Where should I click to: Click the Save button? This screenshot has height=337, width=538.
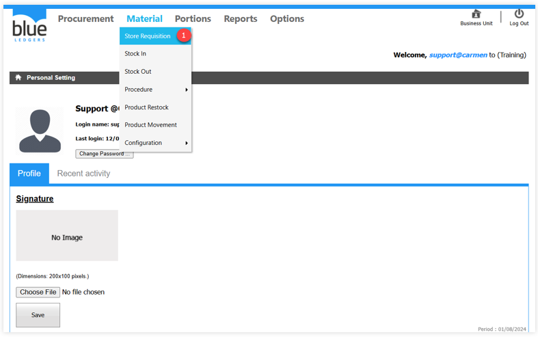38,315
